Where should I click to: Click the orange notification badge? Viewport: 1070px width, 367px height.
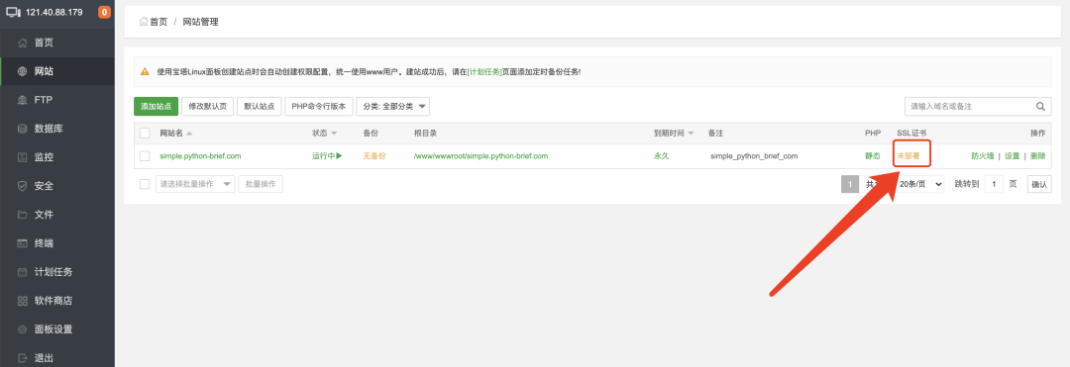104,12
